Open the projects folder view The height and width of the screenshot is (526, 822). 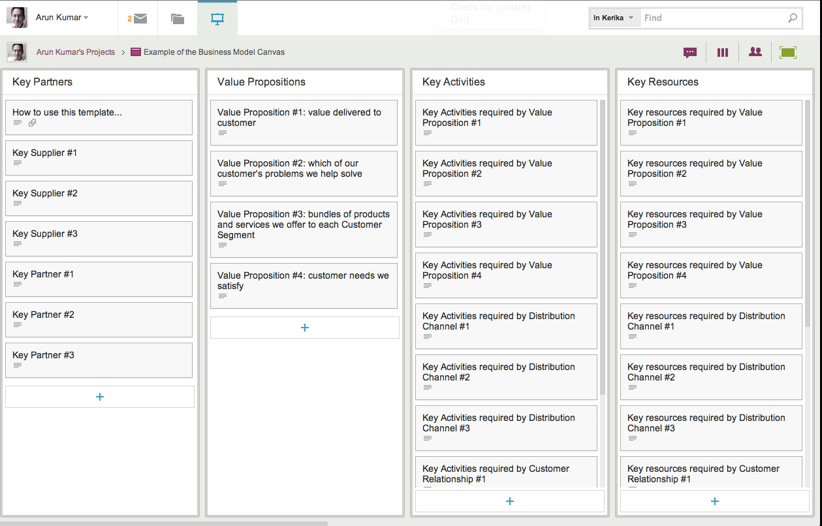click(177, 18)
